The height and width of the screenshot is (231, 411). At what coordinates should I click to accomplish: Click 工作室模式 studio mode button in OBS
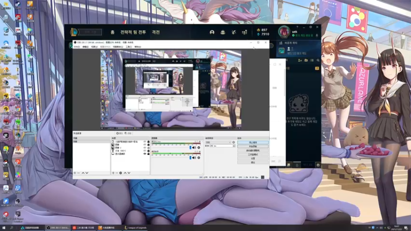pyautogui.click(x=253, y=155)
